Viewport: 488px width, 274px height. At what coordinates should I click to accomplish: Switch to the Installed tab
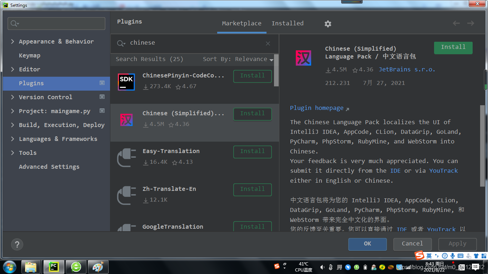(x=288, y=24)
